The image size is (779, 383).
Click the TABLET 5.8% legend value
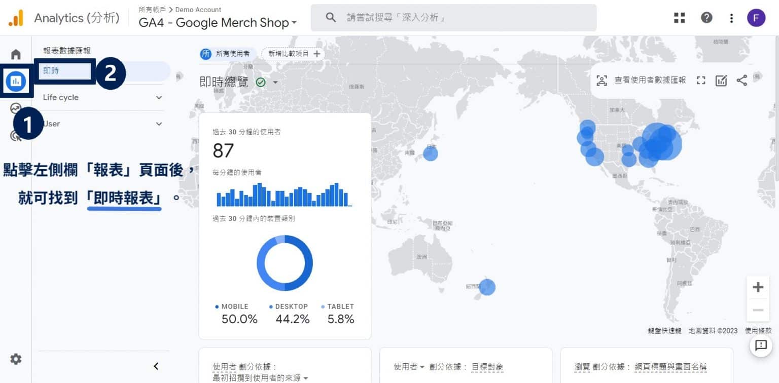click(x=341, y=319)
